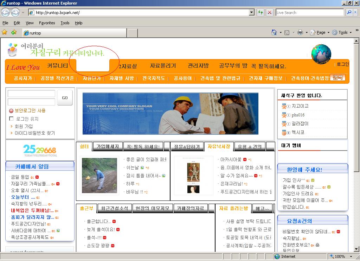Screen dimensions: 360x261
Task: Go back with the browser Back arrow
Action: 6,12
